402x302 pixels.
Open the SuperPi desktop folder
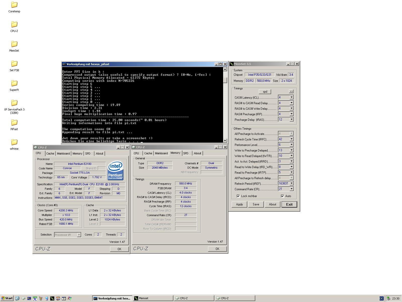tap(14, 86)
